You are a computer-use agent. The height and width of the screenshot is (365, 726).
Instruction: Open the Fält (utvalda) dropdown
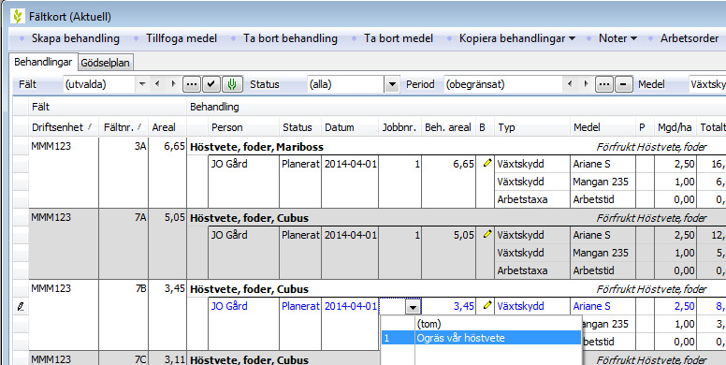click(x=142, y=84)
